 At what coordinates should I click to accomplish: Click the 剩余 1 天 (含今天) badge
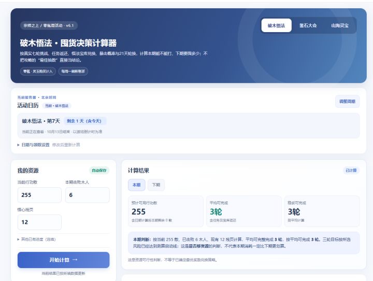tap(84, 121)
